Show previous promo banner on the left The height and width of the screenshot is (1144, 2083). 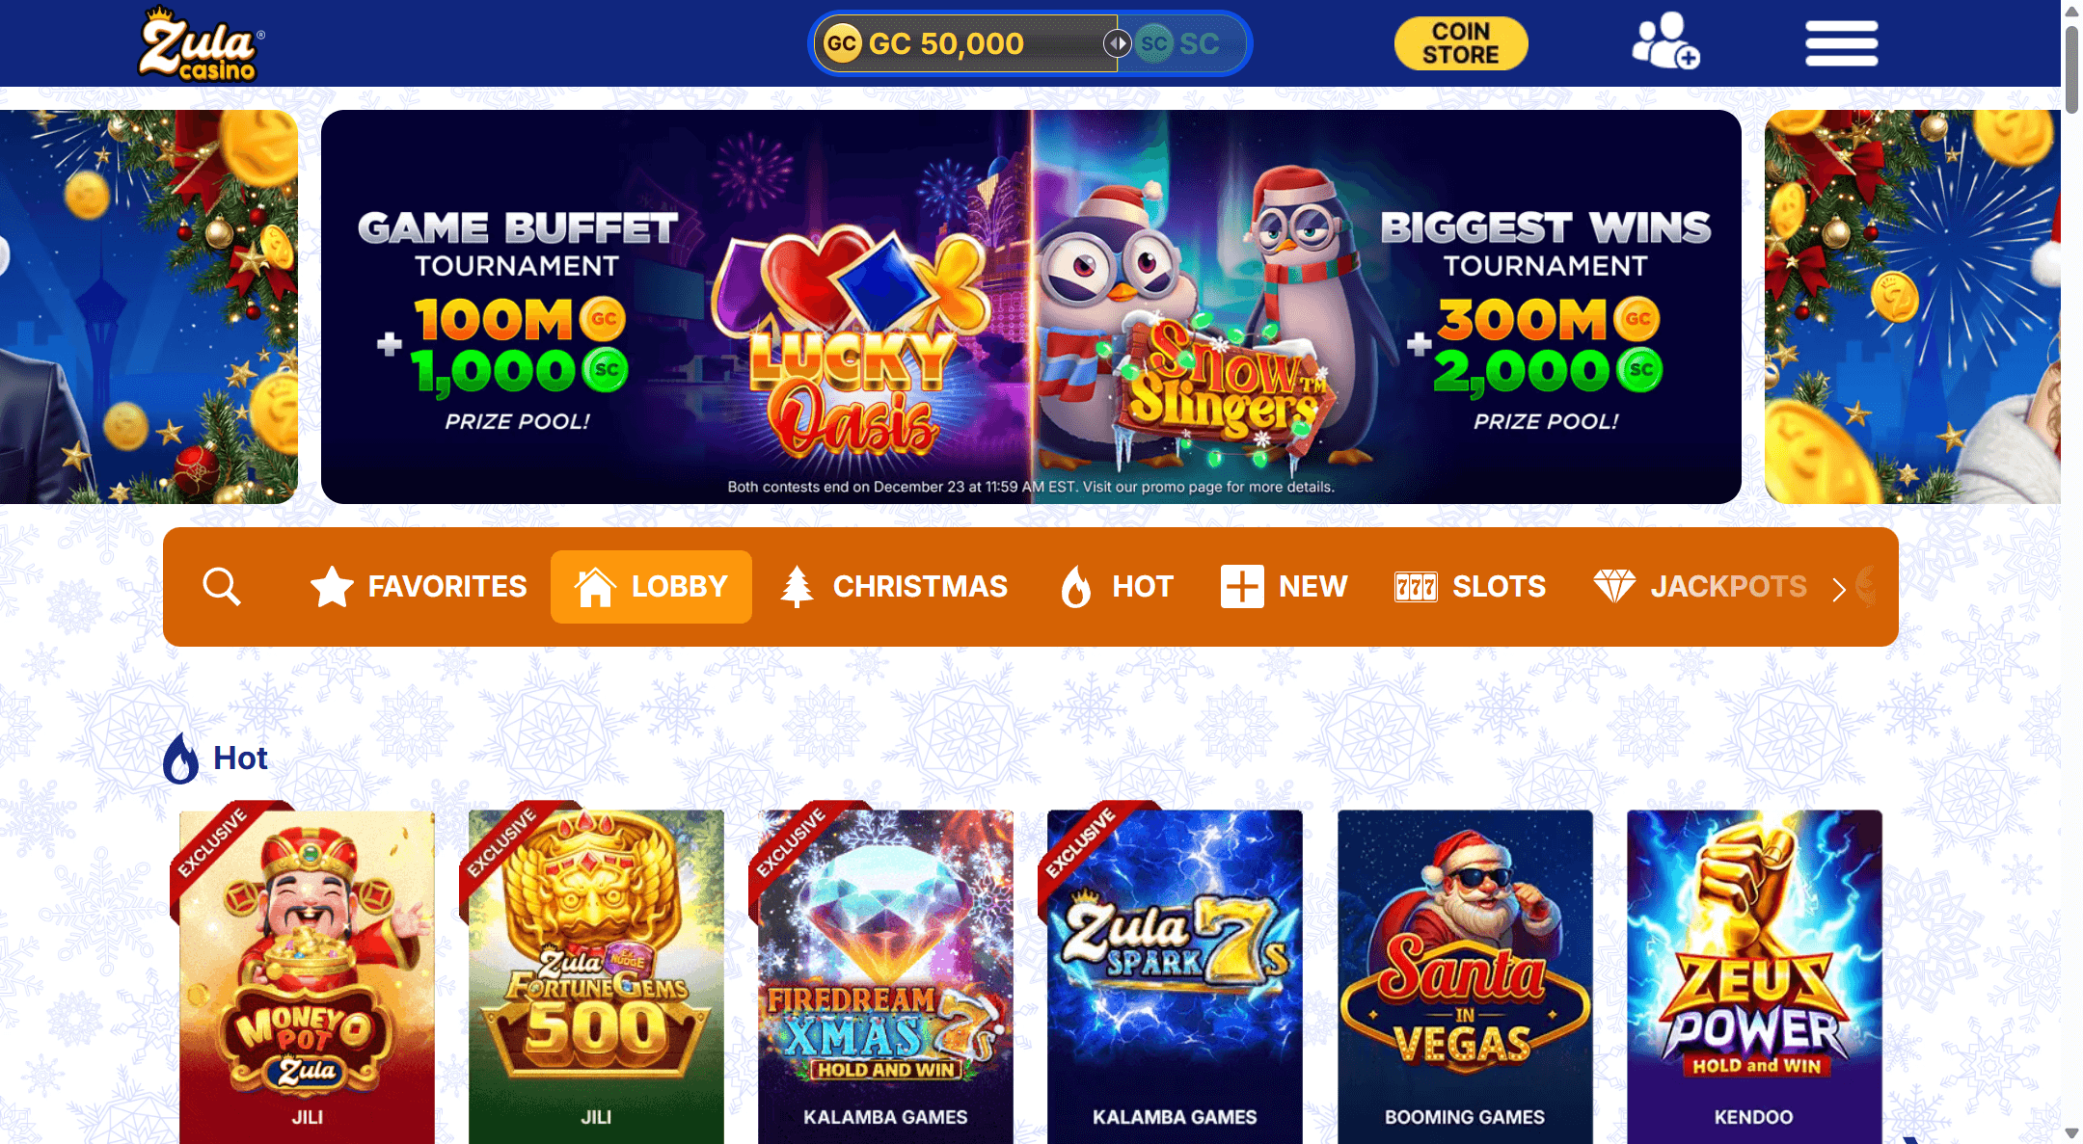click(149, 306)
